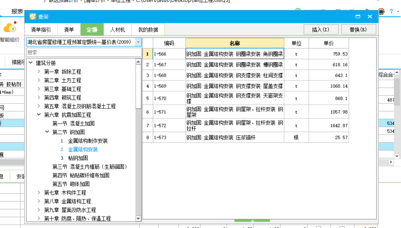The height and width of the screenshot is (228, 401).
Task: Expand 第五章 混凝土及钢筋混凝土工程
Action: [x=39, y=106]
